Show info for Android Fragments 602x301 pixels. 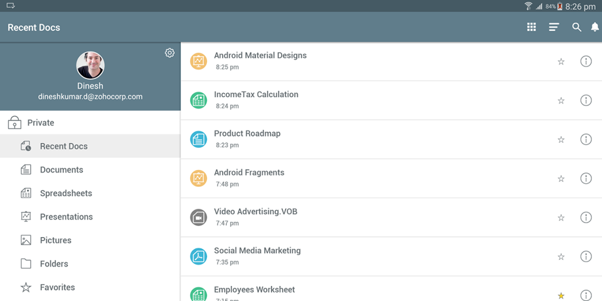click(586, 178)
